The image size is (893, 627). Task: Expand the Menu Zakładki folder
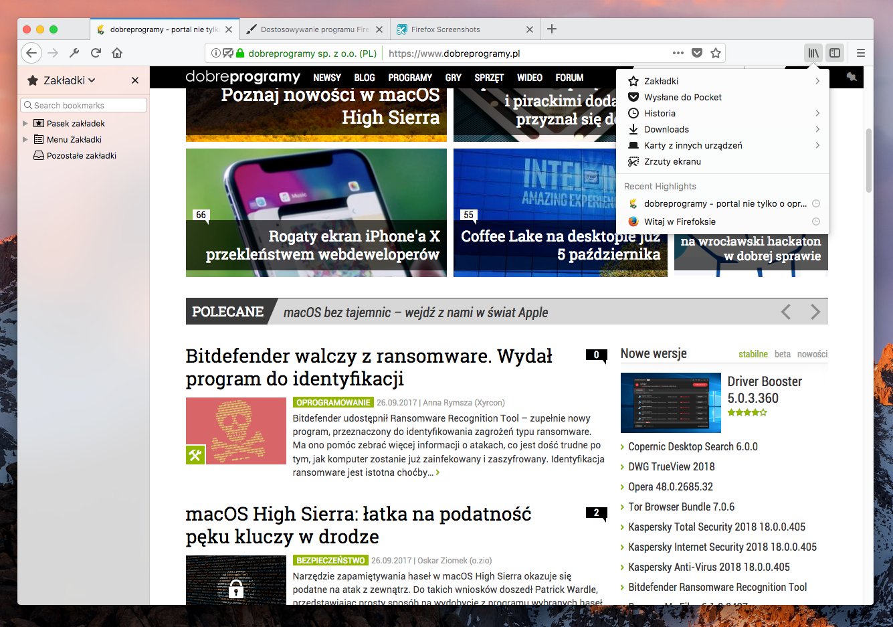pos(25,139)
